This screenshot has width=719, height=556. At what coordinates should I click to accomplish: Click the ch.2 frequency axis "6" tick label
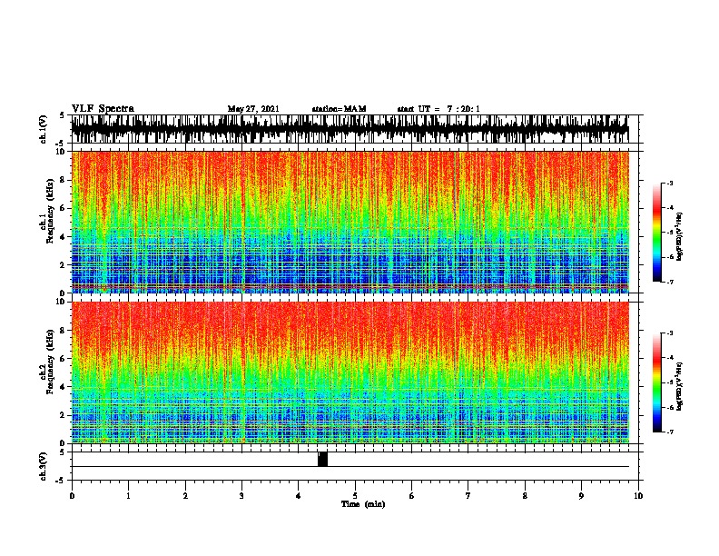click(63, 358)
